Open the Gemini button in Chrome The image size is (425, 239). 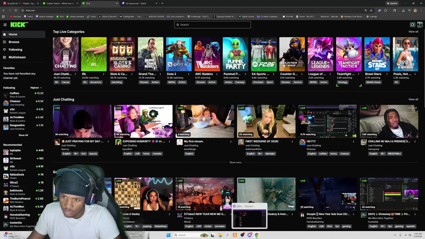tap(392, 3)
